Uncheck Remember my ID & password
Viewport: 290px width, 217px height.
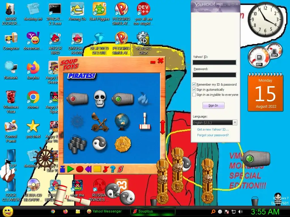(x=194, y=84)
